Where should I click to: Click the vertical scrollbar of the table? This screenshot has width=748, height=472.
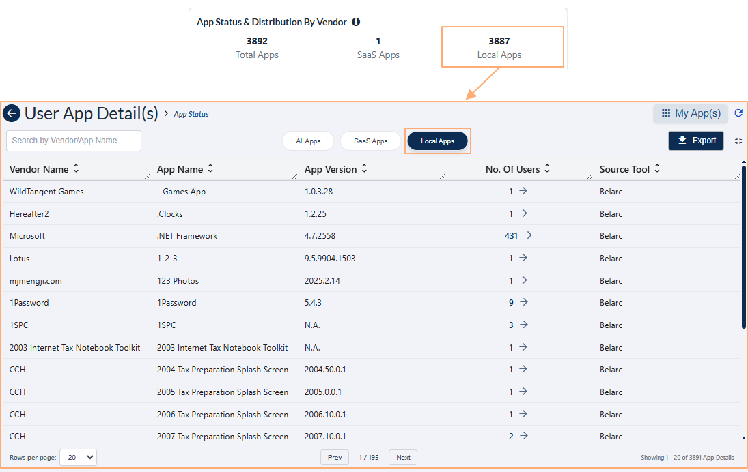click(743, 246)
